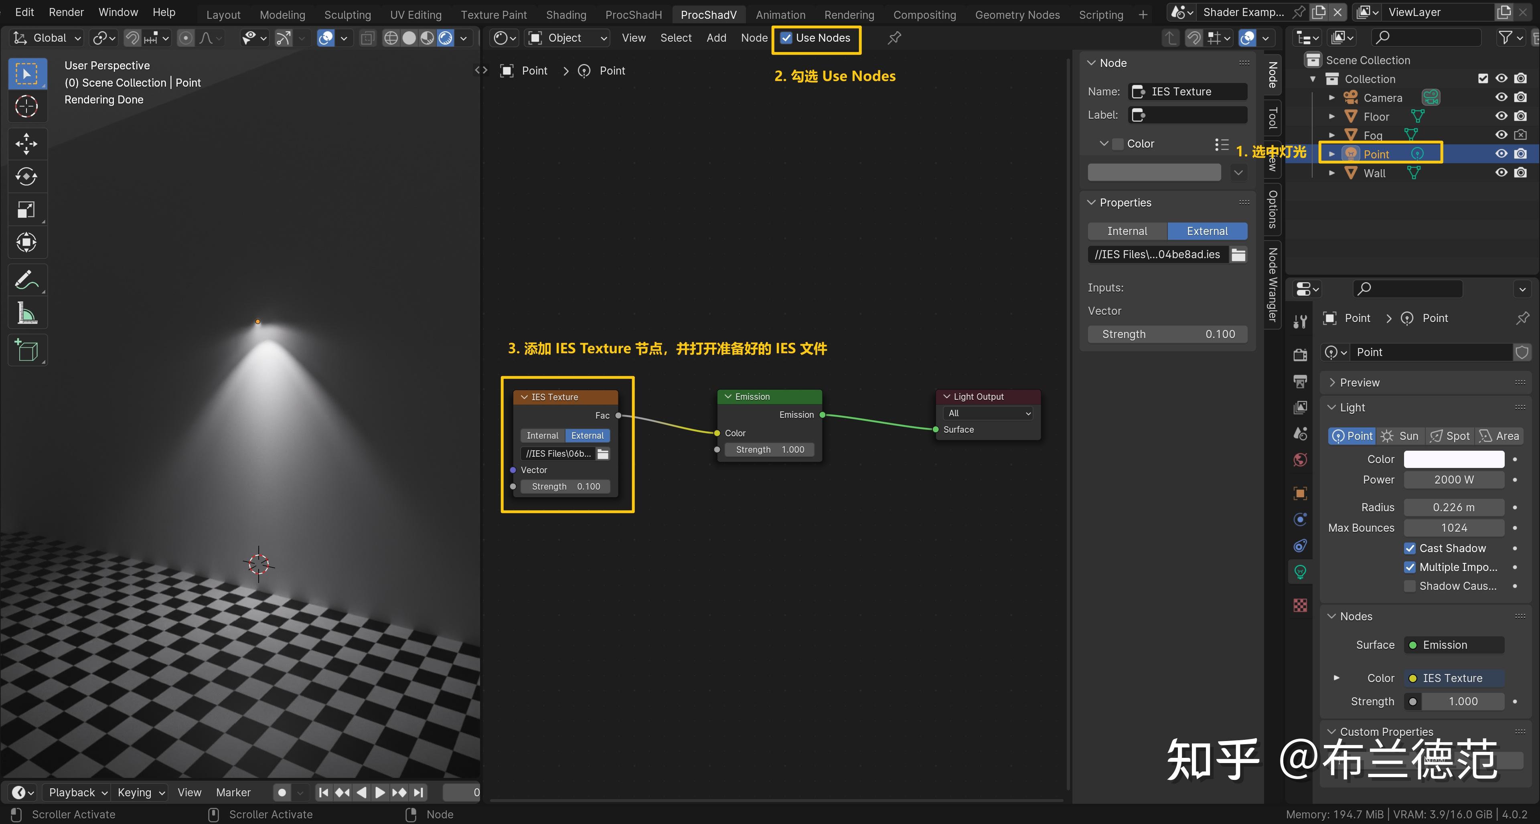This screenshot has height=824, width=1540.
Task: Open the World properties tab
Action: 1300,460
